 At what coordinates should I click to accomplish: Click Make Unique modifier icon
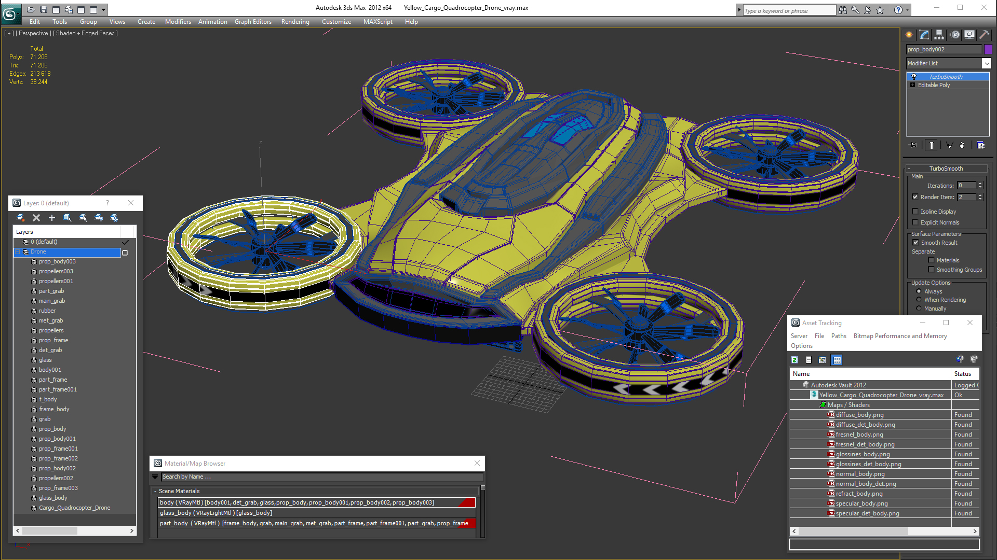pos(949,145)
